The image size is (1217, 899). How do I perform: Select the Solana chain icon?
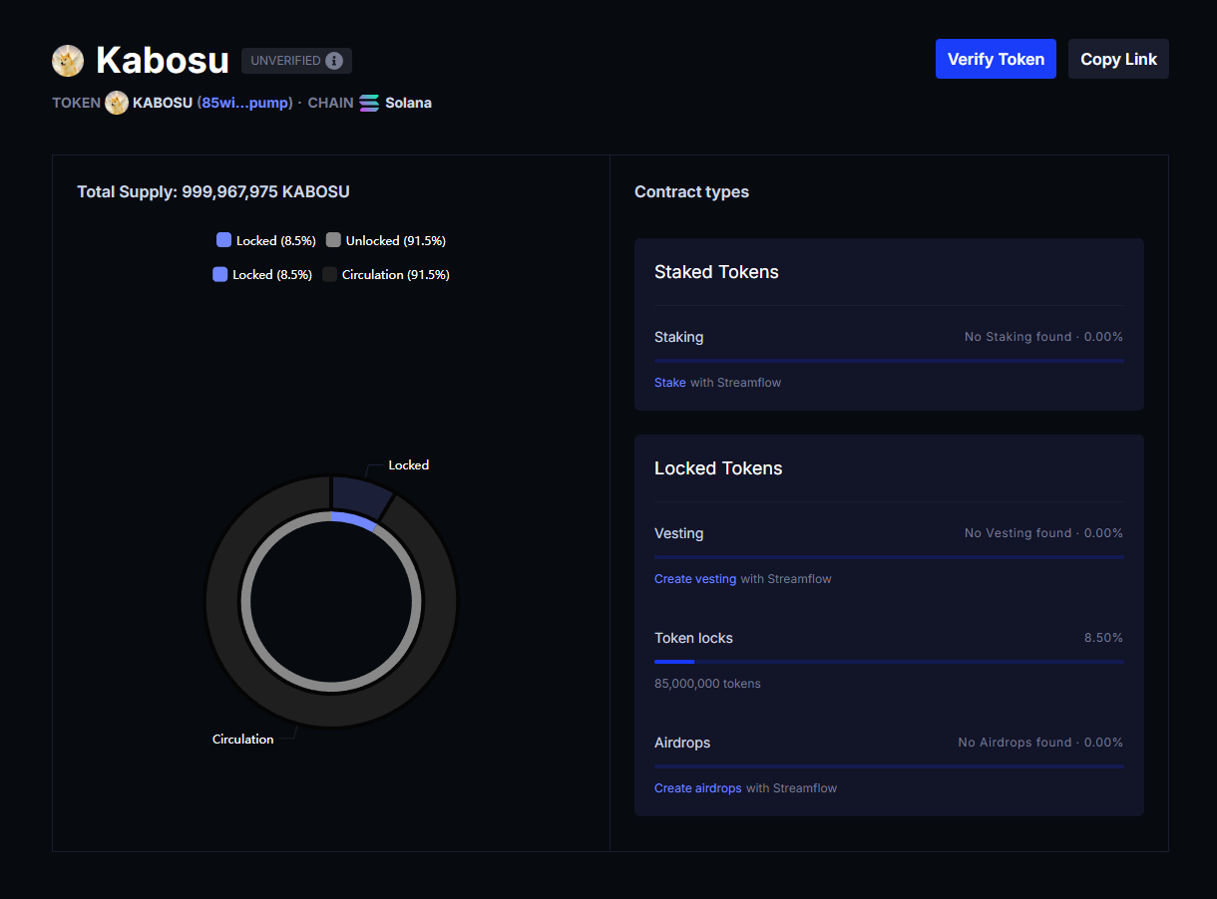(x=368, y=102)
